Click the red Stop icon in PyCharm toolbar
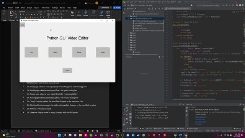 [x=233, y=5]
